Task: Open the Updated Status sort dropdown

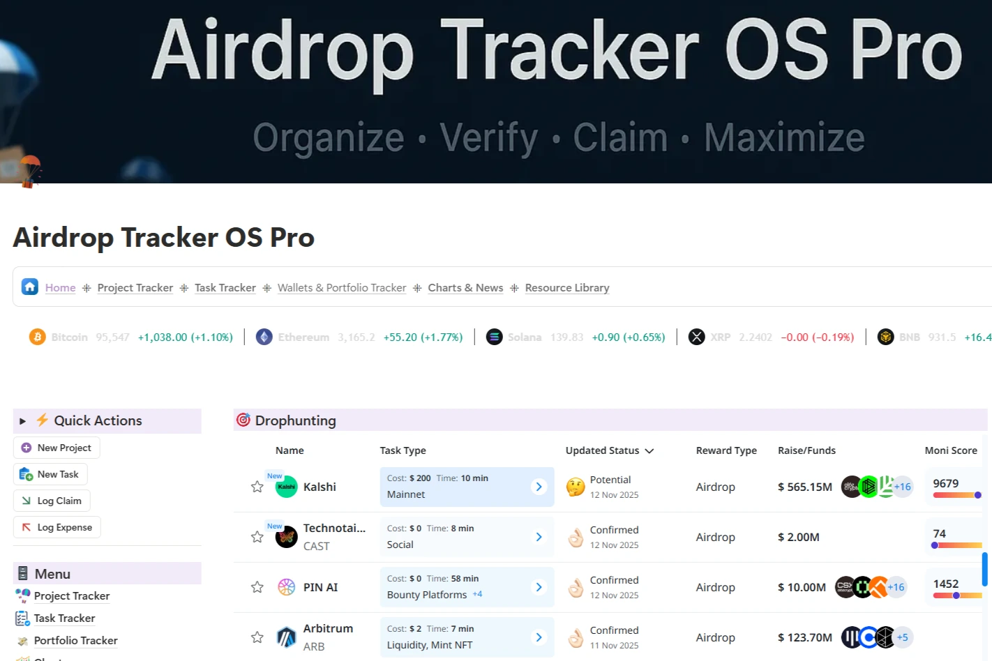Action: click(x=649, y=451)
